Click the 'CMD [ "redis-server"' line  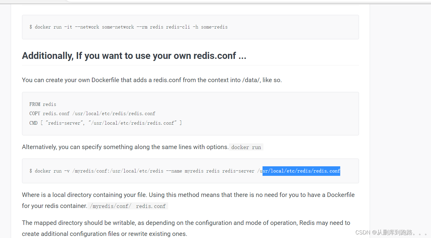click(106, 123)
